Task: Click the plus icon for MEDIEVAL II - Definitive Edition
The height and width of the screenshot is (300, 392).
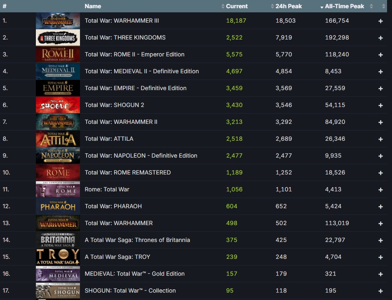Action: coord(380,72)
